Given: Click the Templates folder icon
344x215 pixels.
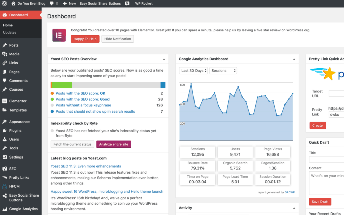Looking at the screenshot, I should [x=5, y=110].
